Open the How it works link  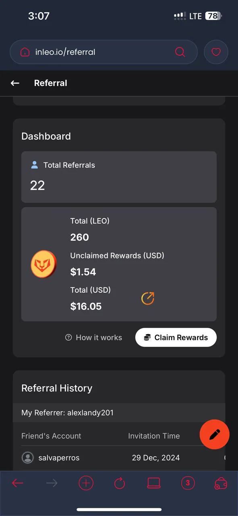93,337
